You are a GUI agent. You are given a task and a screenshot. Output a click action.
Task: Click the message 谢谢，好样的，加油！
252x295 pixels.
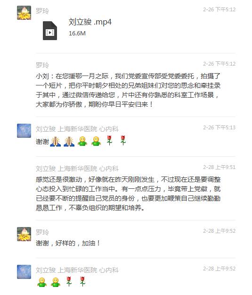[68, 243]
